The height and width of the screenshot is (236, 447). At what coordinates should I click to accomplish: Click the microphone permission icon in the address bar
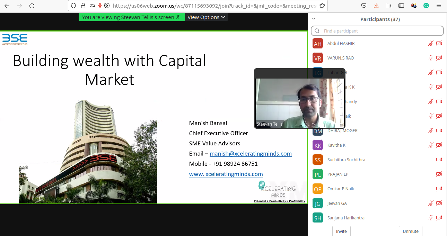coord(100,6)
